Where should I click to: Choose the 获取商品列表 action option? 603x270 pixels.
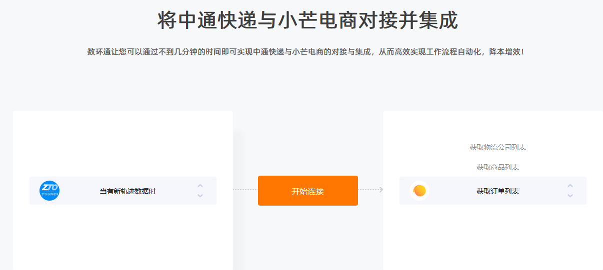point(497,167)
